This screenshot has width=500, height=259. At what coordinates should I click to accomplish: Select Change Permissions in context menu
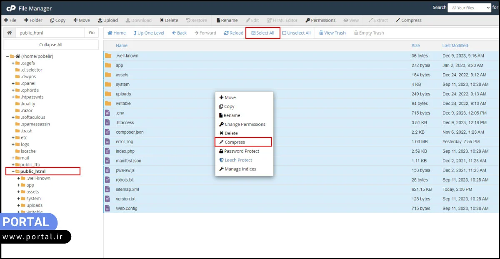[x=245, y=124]
